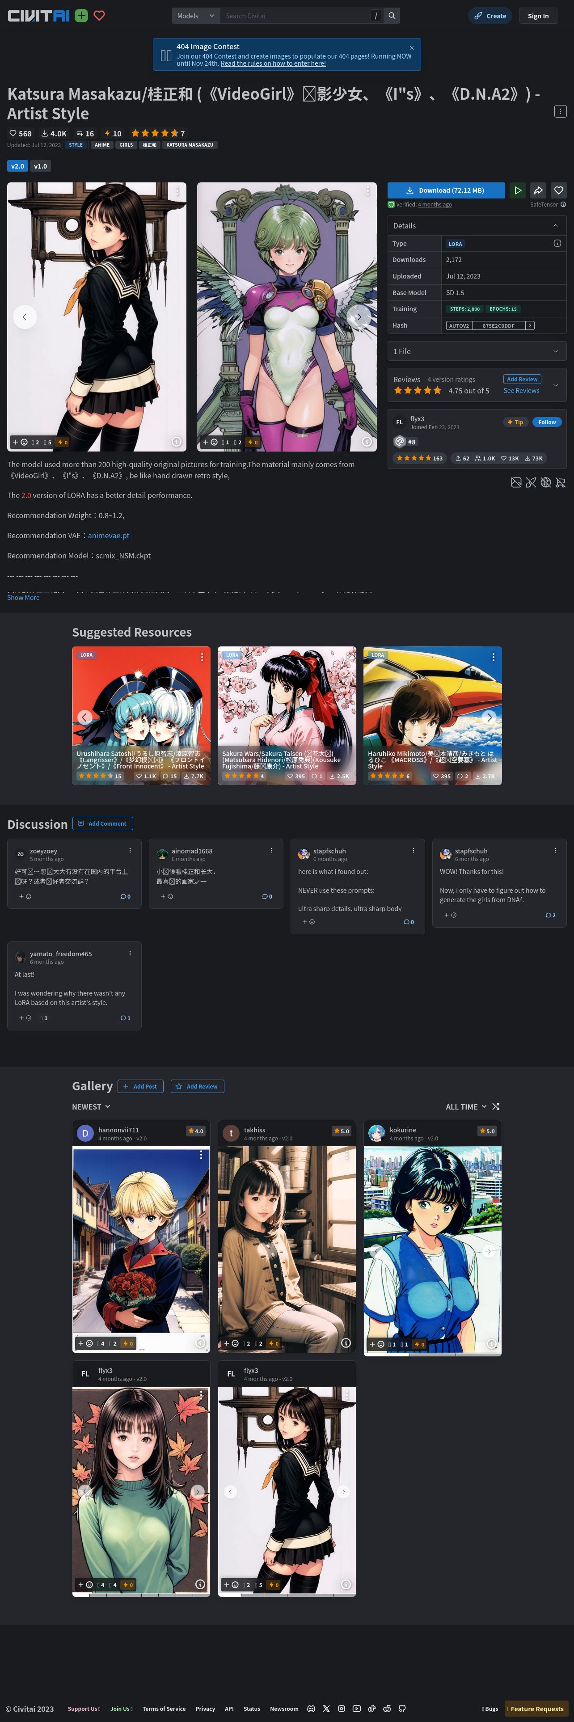Click the SafeTensor info icon
This screenshot has width=574, height=1722.
[x=563, y=205]
